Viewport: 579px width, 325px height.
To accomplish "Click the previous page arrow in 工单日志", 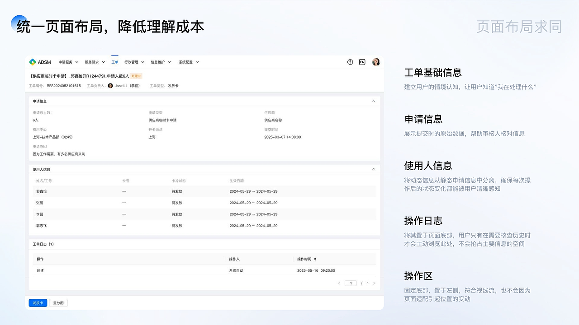I will tap(339, 283).
